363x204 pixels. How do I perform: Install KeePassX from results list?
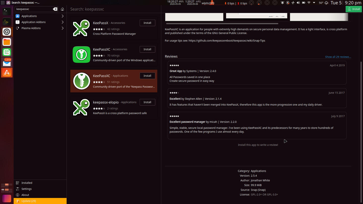(147, 23)
